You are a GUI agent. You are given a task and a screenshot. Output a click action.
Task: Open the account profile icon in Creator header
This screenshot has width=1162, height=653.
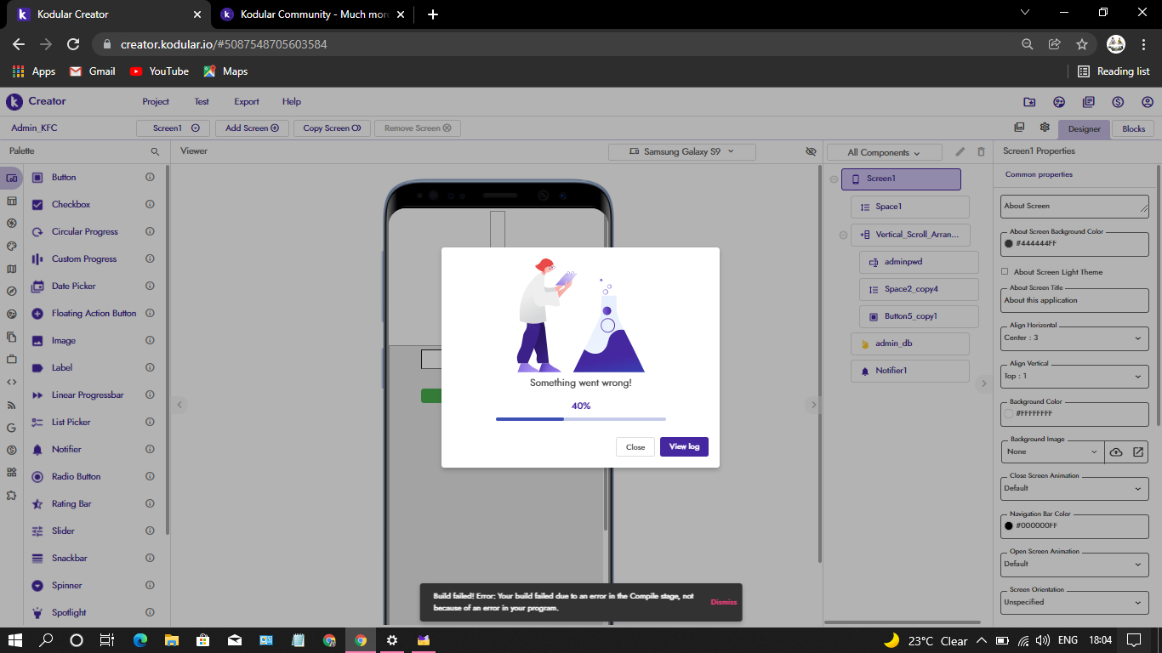[1148, 102]
